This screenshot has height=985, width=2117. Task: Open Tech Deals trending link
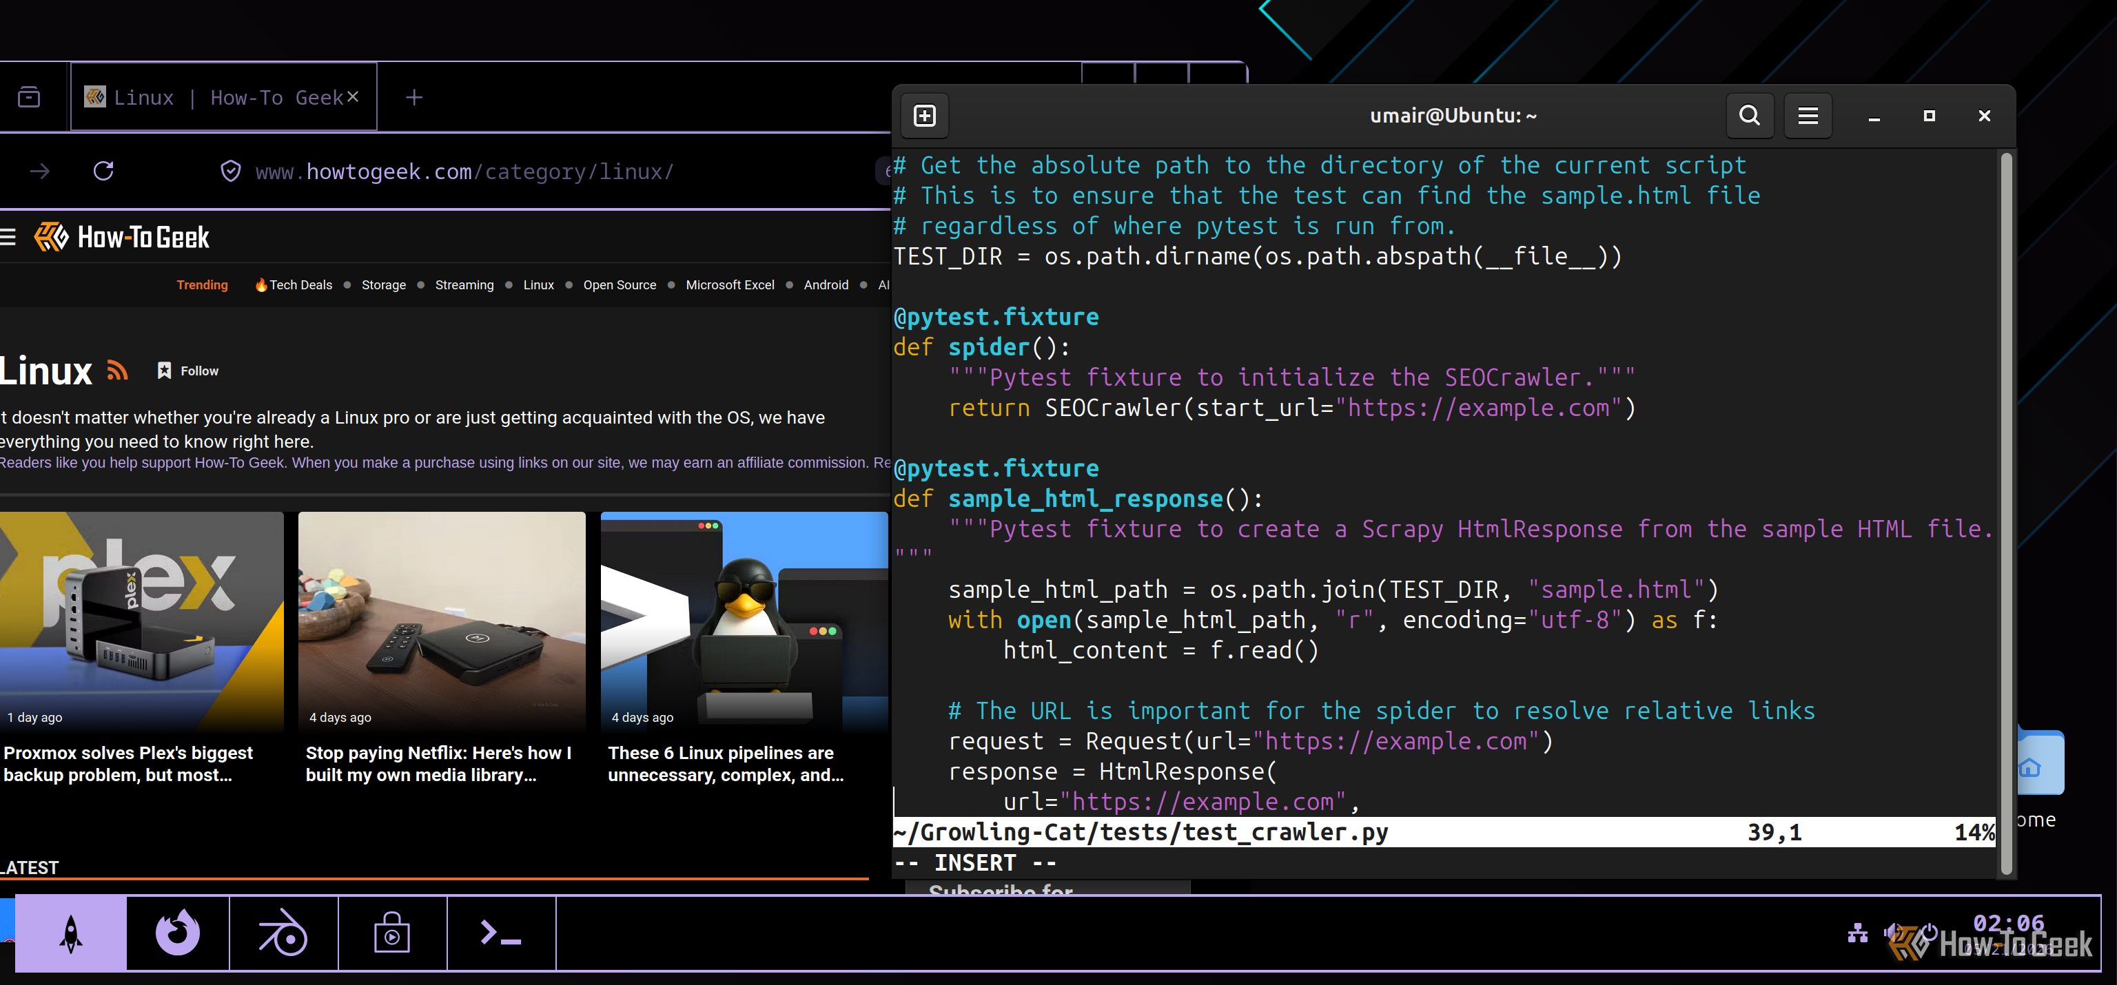point(294,285)
